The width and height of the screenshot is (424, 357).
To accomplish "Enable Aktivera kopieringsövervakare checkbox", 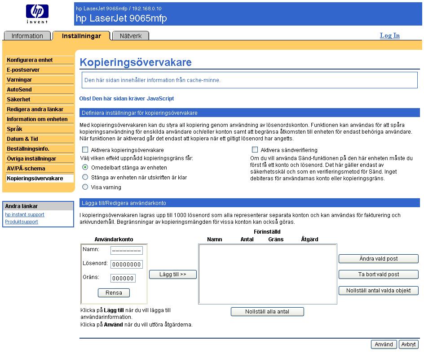I will (85, 150).
